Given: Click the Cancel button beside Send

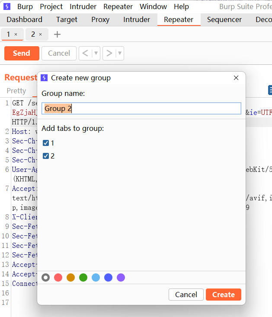Looking at the screenshot, I should point(59,53).
